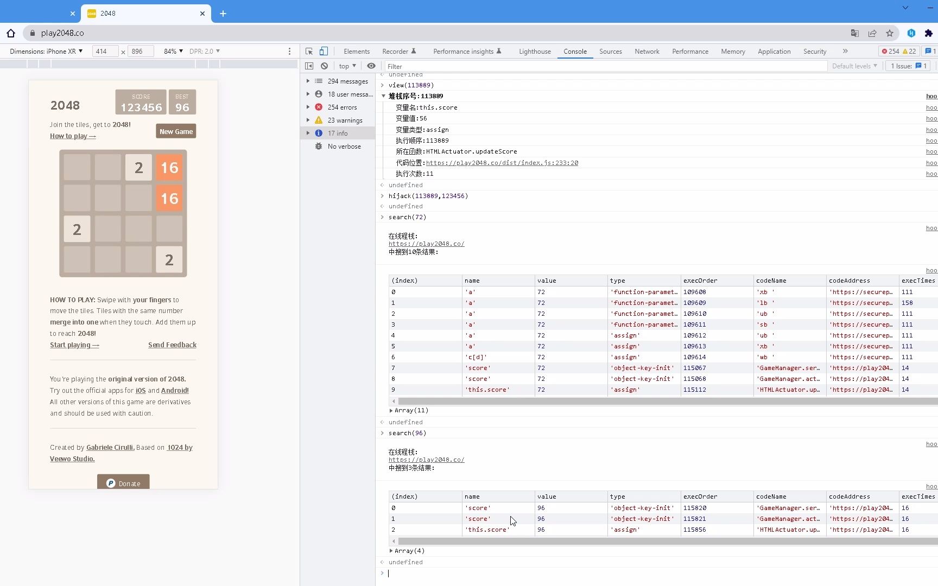Open the Android app link
Screen dimensions: 938x586
coord(175,391)
